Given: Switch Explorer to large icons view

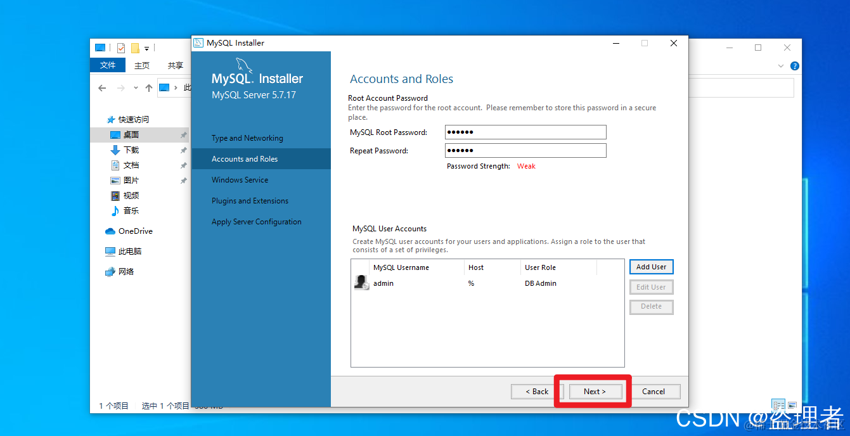Looking at the screenshot, I should coord(792,406).
